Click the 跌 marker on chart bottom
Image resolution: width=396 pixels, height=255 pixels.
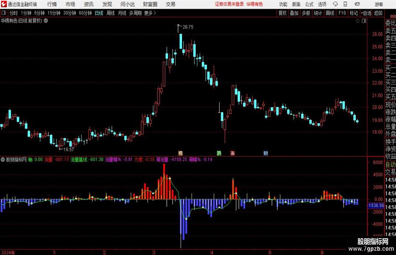(219, 153)
